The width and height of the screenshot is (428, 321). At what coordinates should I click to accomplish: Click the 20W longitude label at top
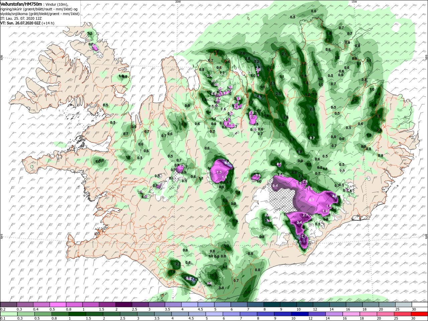point(178,1)
